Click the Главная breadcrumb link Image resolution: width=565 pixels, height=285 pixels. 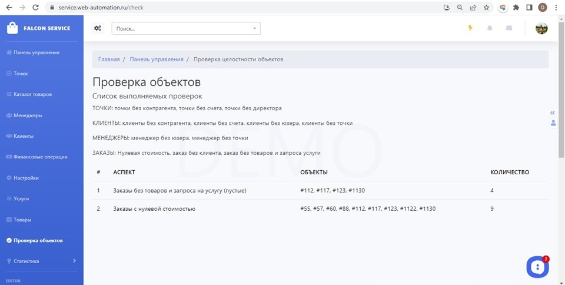point(109,59)
